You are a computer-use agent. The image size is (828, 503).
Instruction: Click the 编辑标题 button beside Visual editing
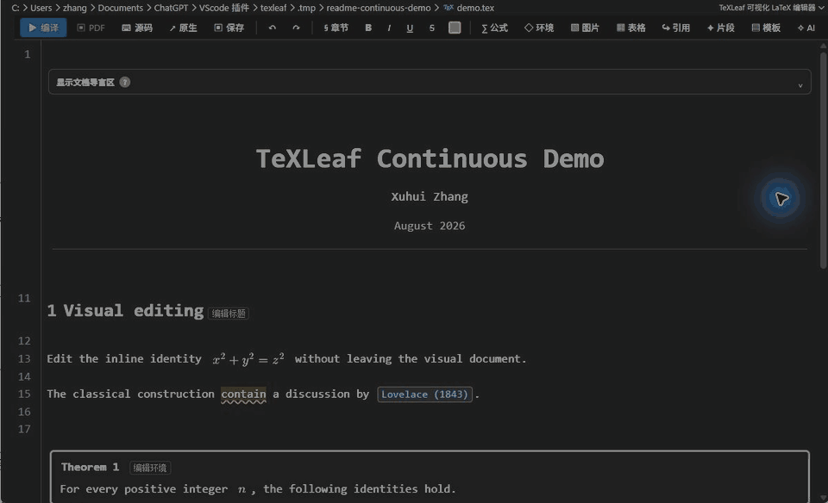(228, 314)
